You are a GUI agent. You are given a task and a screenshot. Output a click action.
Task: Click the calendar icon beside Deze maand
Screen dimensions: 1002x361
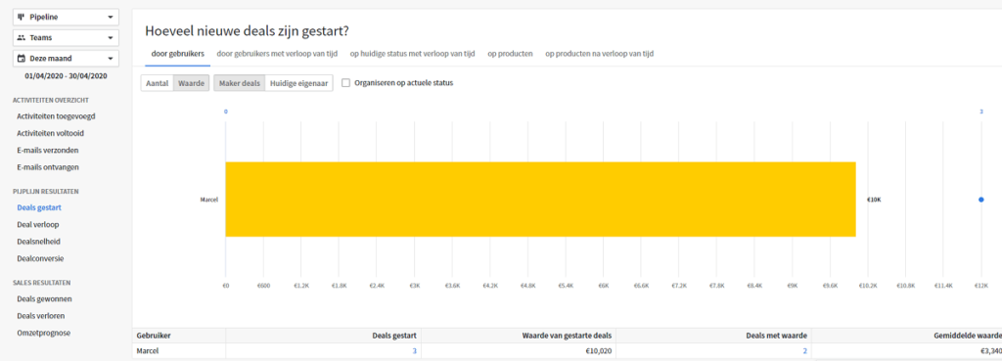click(22, 58)
